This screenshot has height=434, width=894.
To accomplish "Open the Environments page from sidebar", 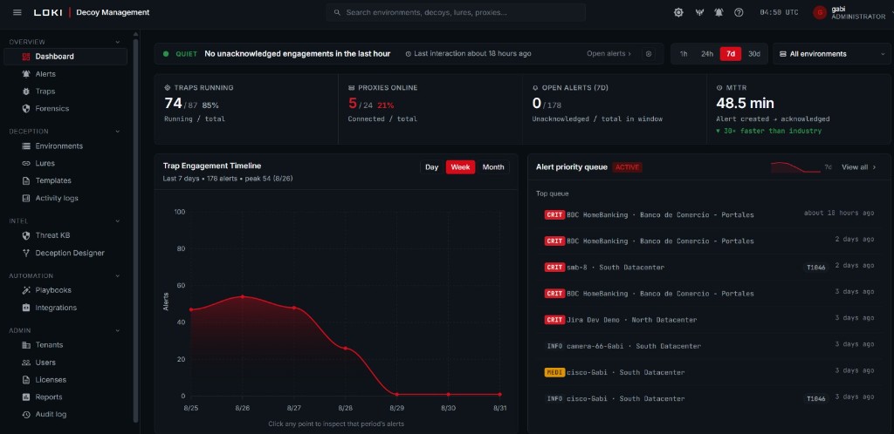I will click(x=65, y=146).
